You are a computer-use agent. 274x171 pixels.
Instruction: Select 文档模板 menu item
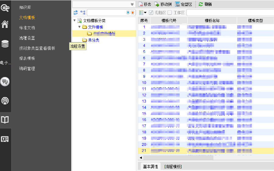[27, 17]
